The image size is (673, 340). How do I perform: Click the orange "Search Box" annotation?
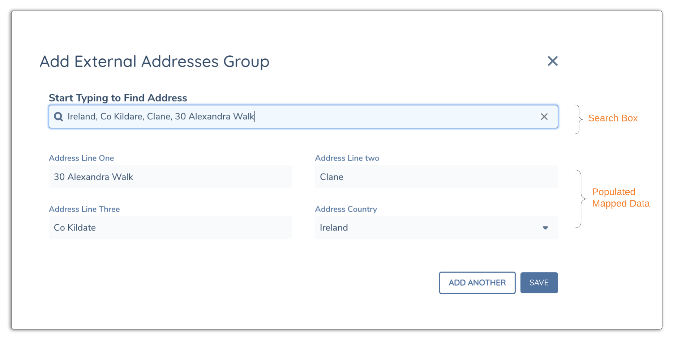click(x=613, y=118)
